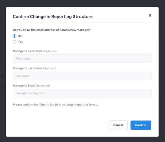Click the "Manager's First Name" field label
Screen dimensions: 165x142
(x=28, y=51)
